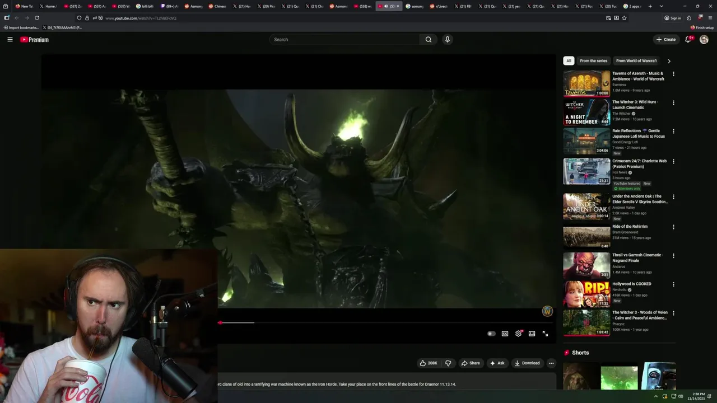Open the G4_ bookmark in bookmarks bar
The image size is (717, 403).
click(63, 27)
